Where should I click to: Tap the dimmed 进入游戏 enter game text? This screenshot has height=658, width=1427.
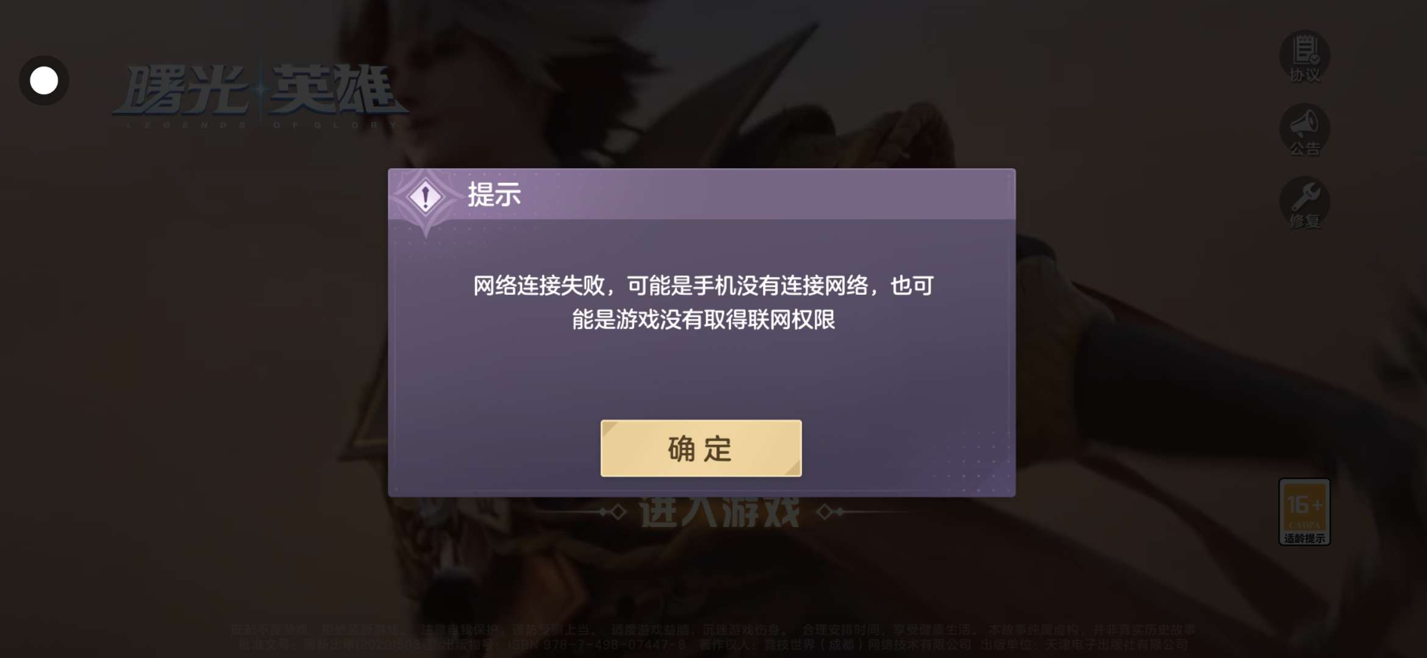(719, 512)
